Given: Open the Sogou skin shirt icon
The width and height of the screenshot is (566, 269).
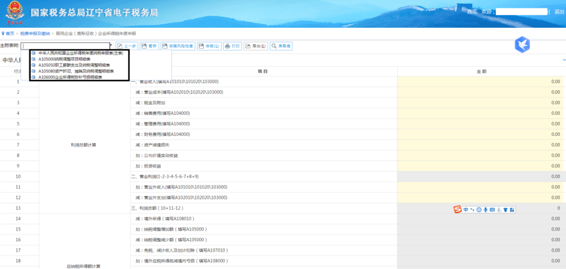Looking at the screenshot, I should (x=506, y=210).
